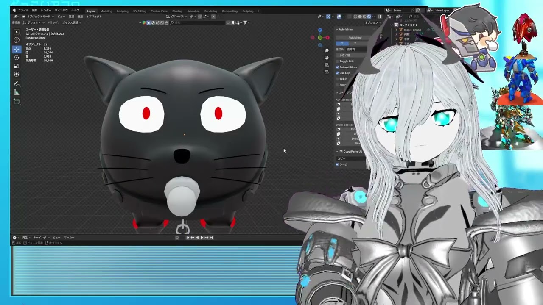Click the viewport pan hand icon
This screenshot has height=305, width=543.
[327, 58]
